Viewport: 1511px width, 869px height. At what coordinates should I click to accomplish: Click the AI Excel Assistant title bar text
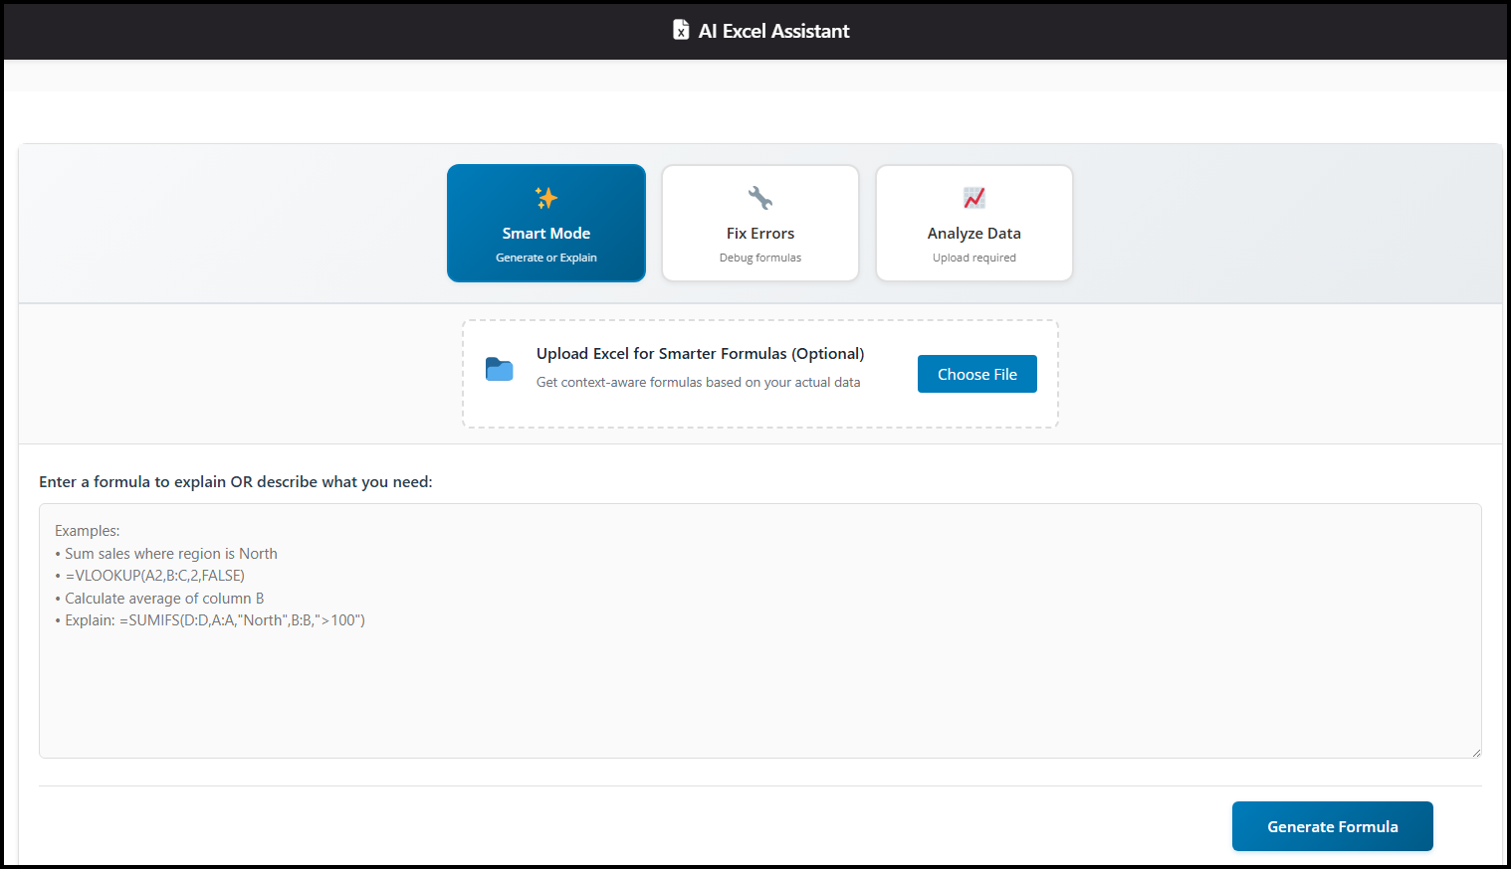click(x=775, y=31)
